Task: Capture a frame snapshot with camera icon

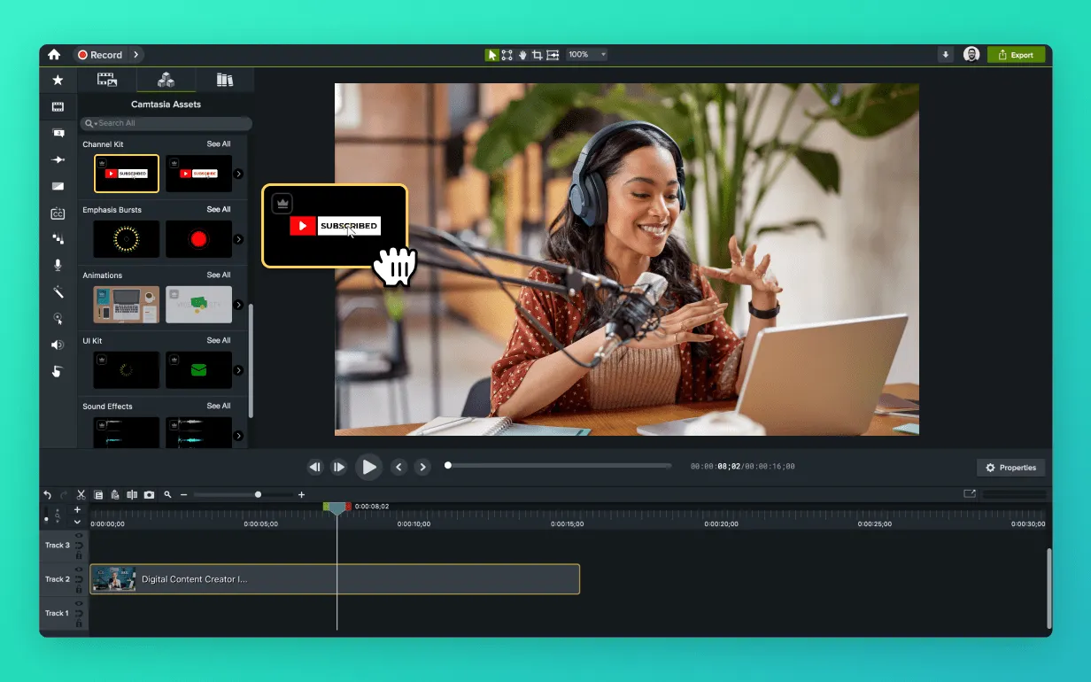Action: pyautogui.click(x=149, y=494)
